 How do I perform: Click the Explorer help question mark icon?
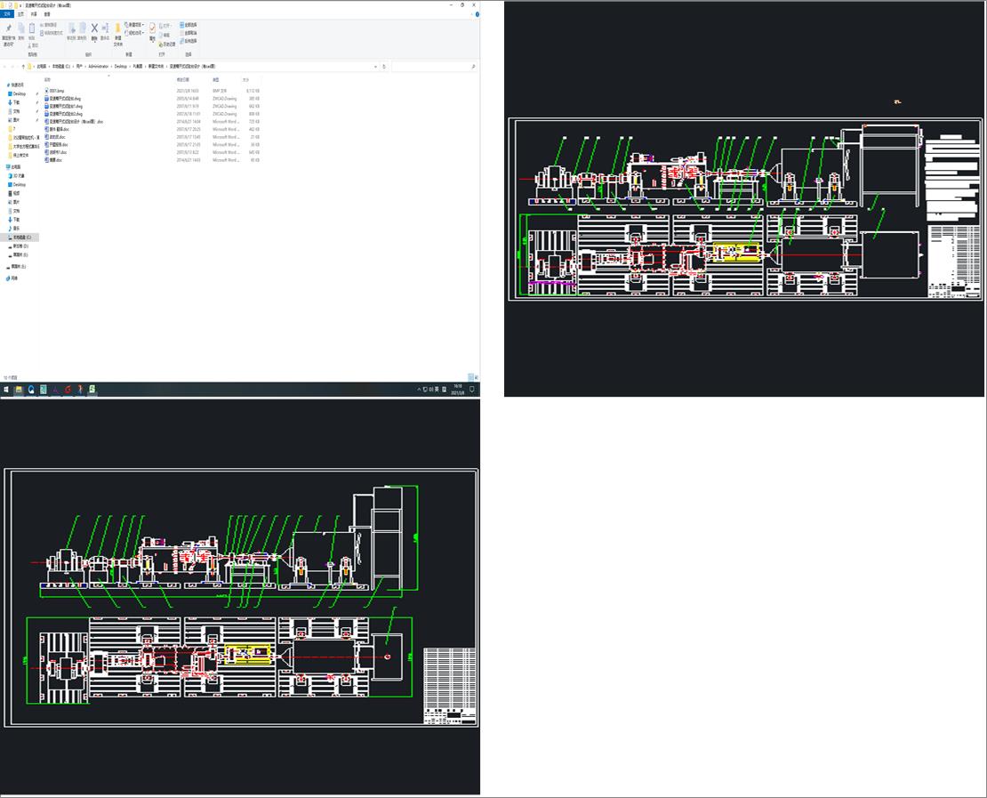477,14
